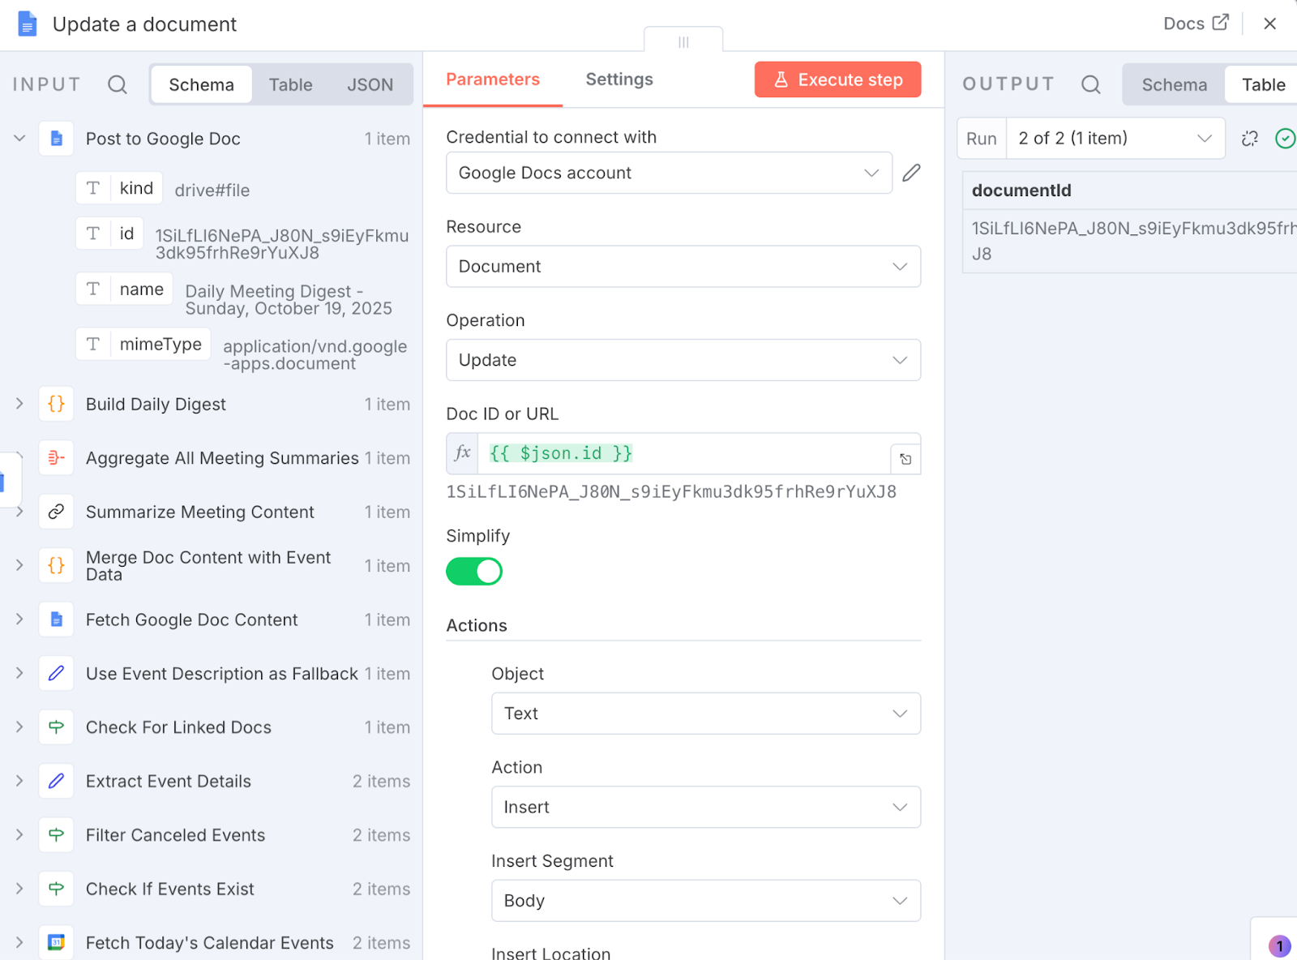Screen dimensions: 1297x960
Task: Click the Aggregate All Meeting Summaries icon
Action: (x=56, y=458)
